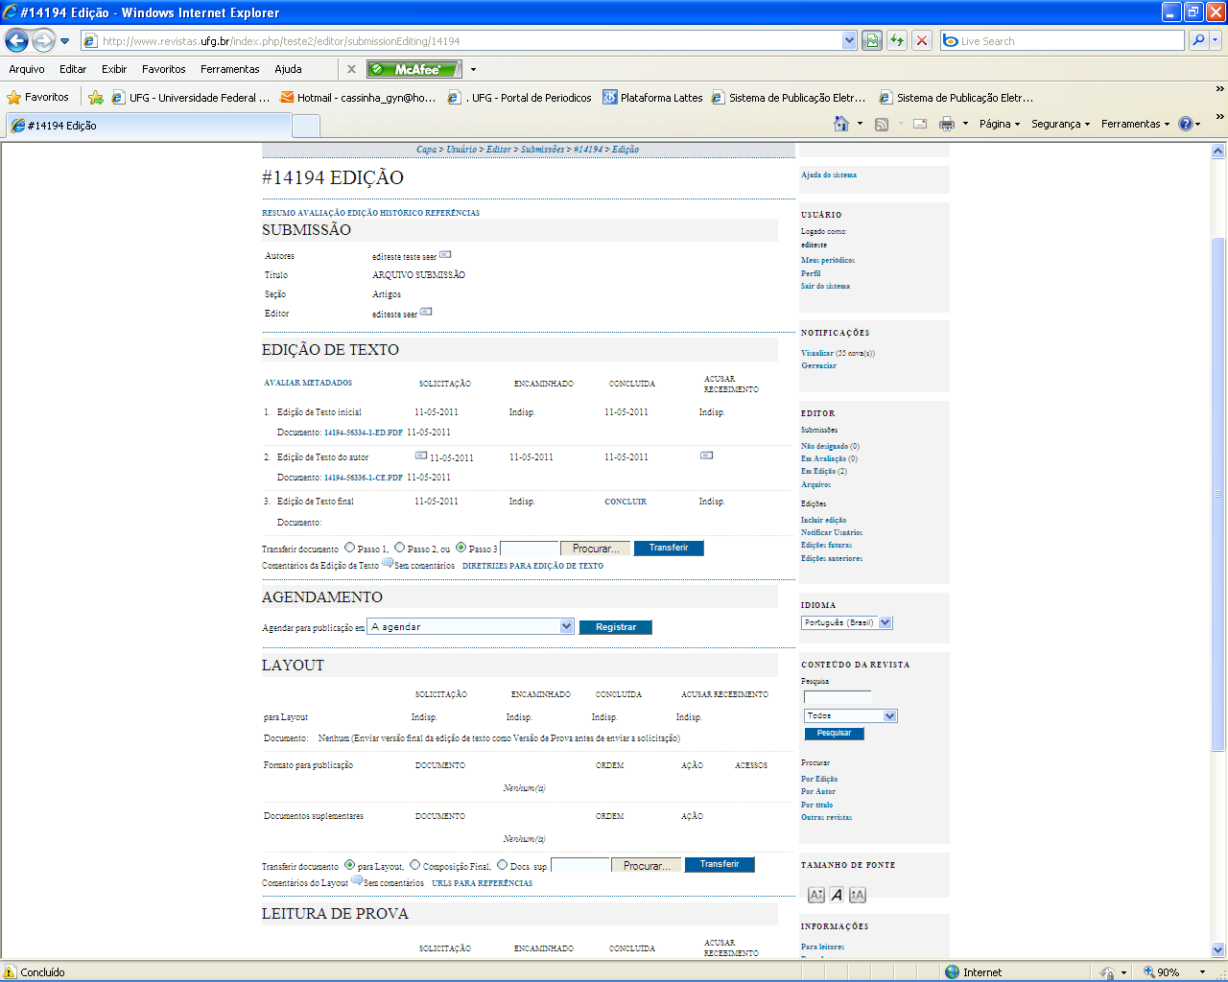Click the Read mail icon
1228x982 pixels.
[x=920, y=124]
